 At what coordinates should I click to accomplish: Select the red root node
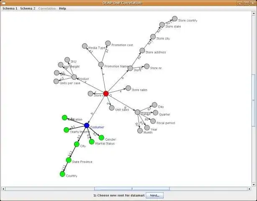(106, 94)
